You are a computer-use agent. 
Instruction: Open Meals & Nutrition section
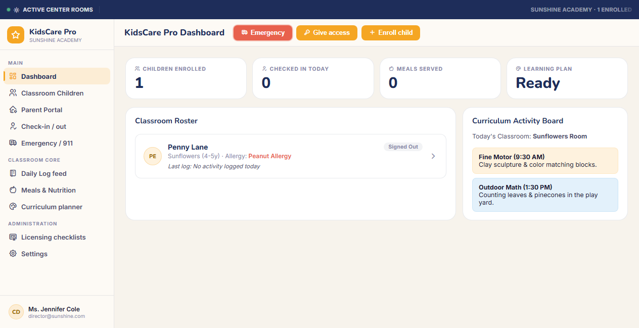[x=57, y=190]
